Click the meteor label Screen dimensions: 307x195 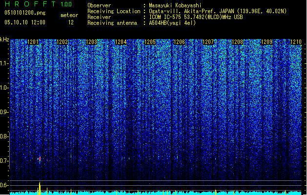tap(69, 15)
